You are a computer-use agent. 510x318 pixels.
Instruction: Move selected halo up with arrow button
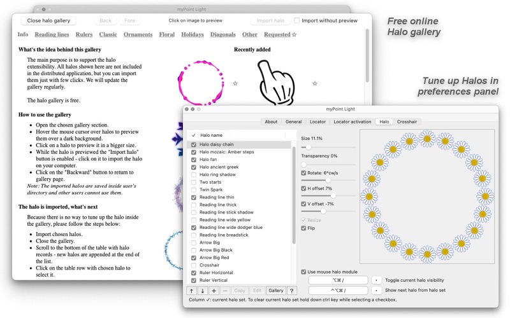tap(192, 291)
